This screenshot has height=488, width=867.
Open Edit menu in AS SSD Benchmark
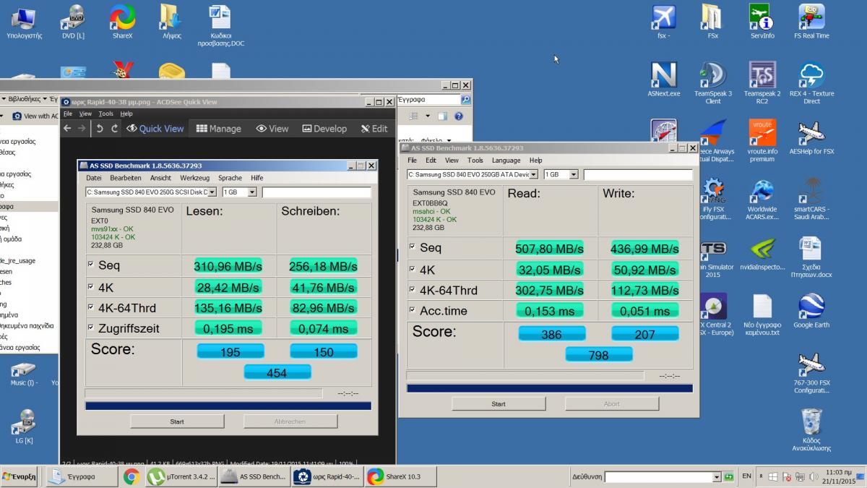[431, 160]
